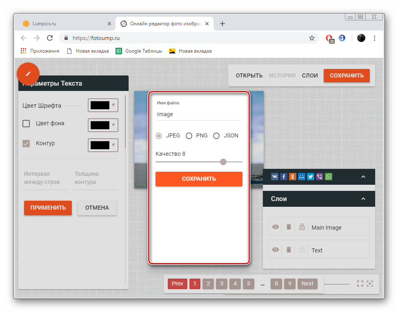Share via the VK icon
The width and height of the screenshot is (398, 312).
tap(275, 177)
